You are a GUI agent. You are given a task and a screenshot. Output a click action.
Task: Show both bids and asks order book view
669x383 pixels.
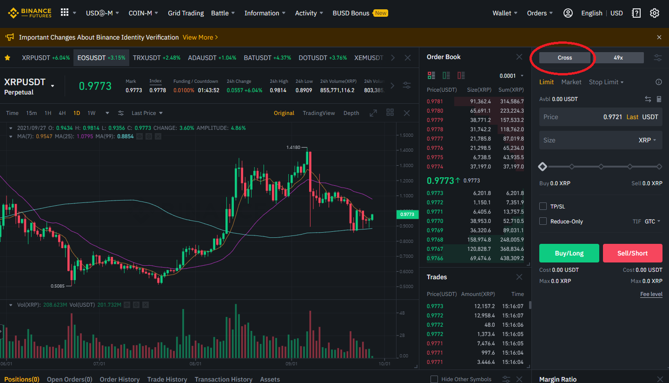[x=431, y=75]
